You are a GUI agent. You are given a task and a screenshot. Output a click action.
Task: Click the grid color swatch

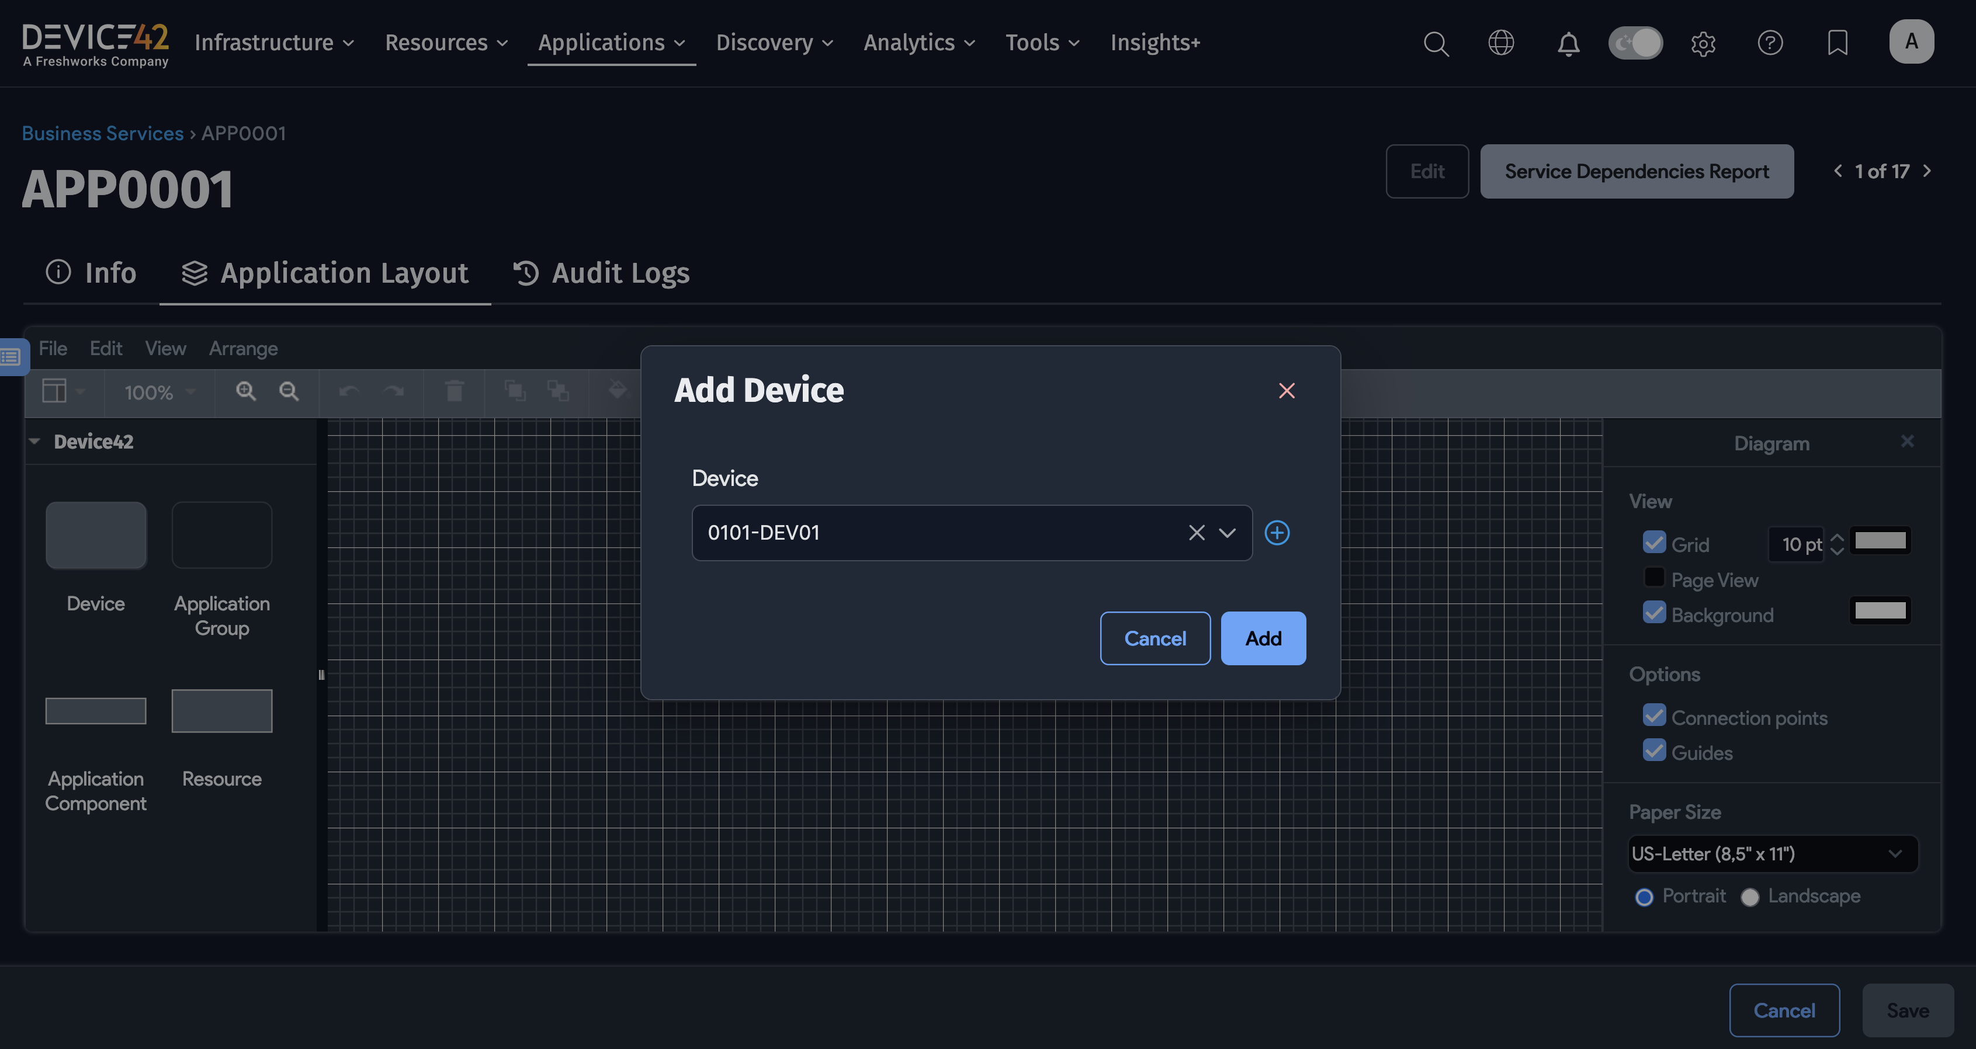[x=1880, y=541]
